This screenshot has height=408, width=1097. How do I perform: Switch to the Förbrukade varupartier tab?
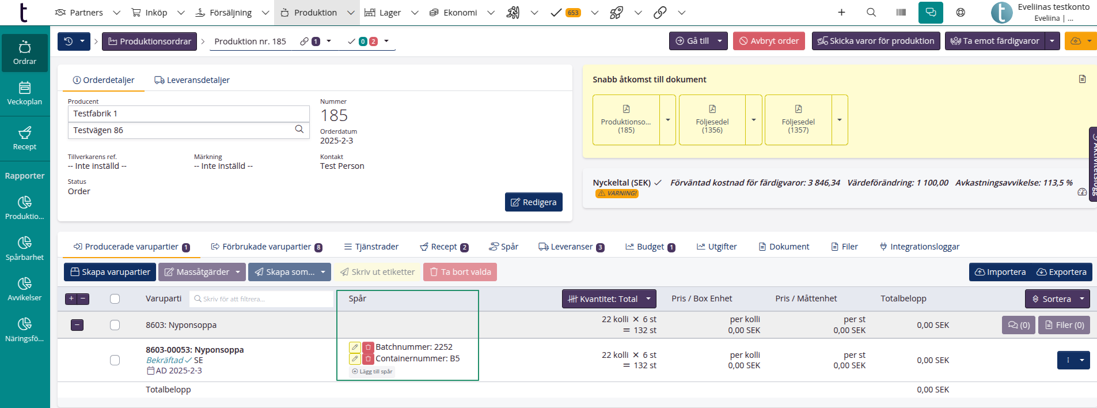[266, 247]
